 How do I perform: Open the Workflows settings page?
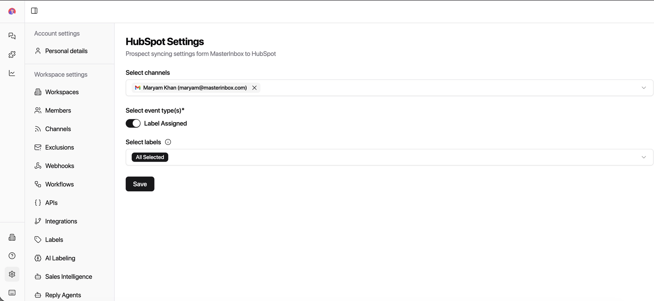(x=59, y=184)
